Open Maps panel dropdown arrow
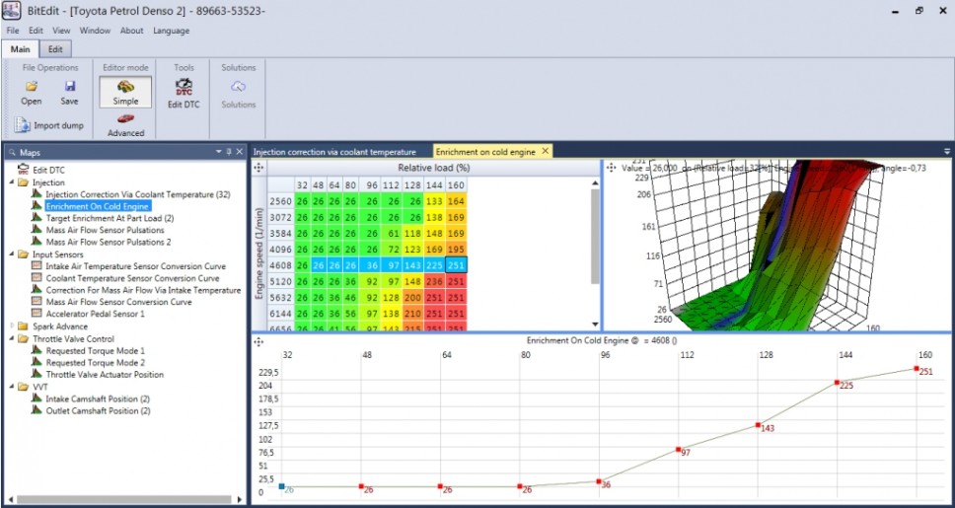Viewport: 955px width, 508px height. [219, 152]
